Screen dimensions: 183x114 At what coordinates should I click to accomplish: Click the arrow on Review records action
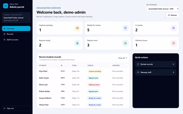173,64
